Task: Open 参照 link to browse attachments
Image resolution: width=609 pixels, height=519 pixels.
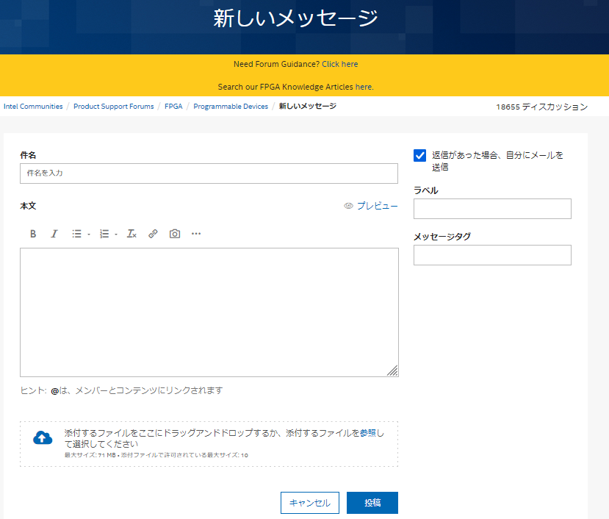Action: click(368, 433)
